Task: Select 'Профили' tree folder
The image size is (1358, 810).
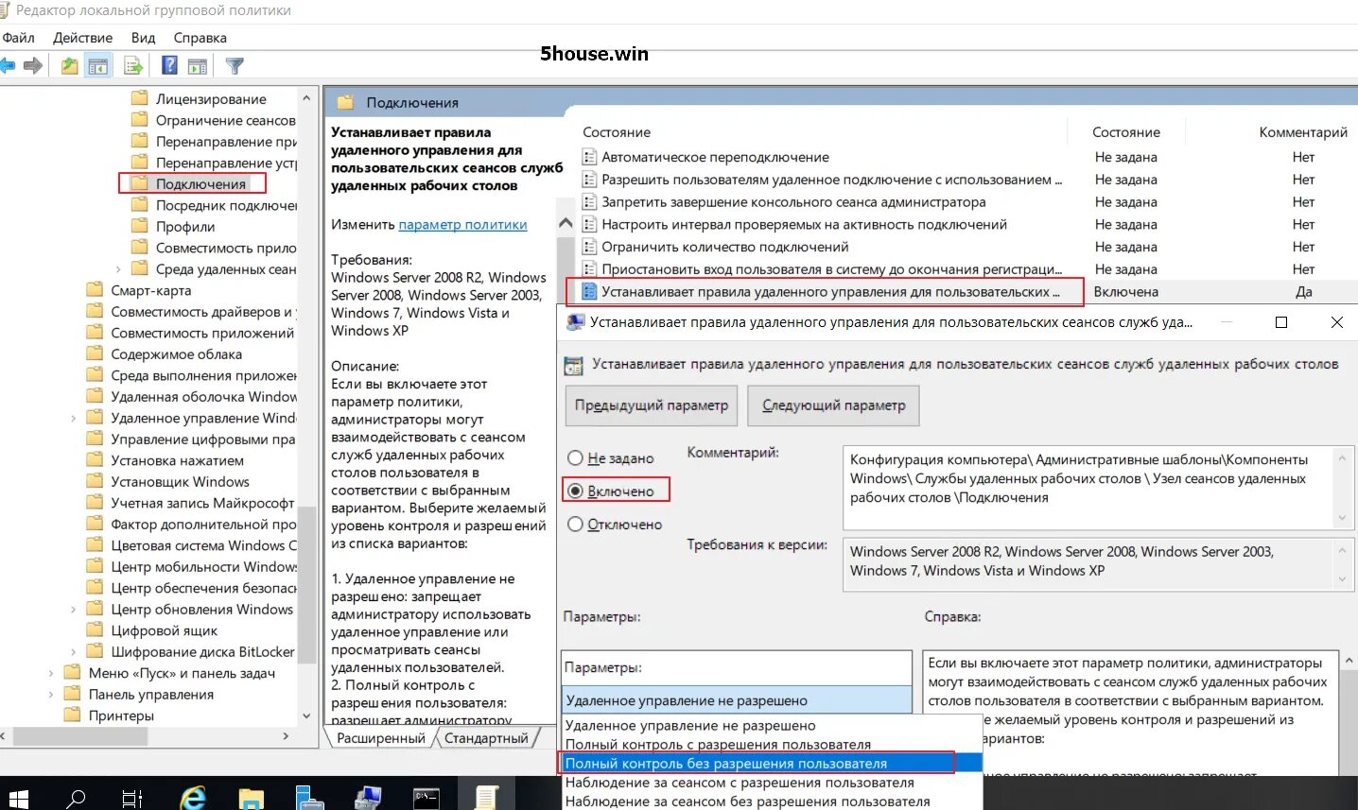Action: 185,227
